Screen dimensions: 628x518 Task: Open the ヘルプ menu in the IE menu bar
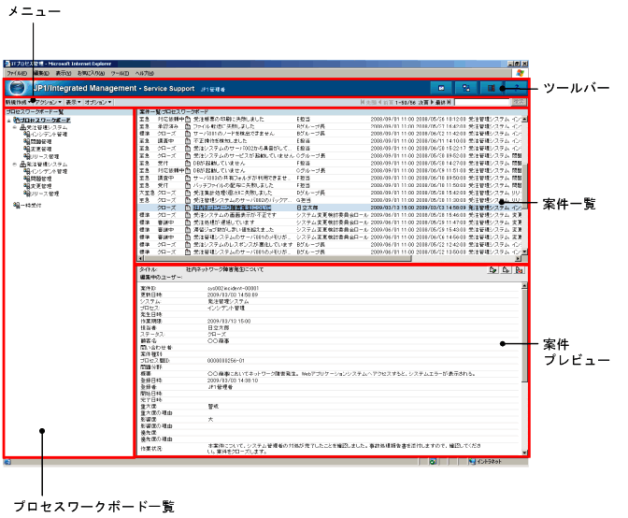144,73
